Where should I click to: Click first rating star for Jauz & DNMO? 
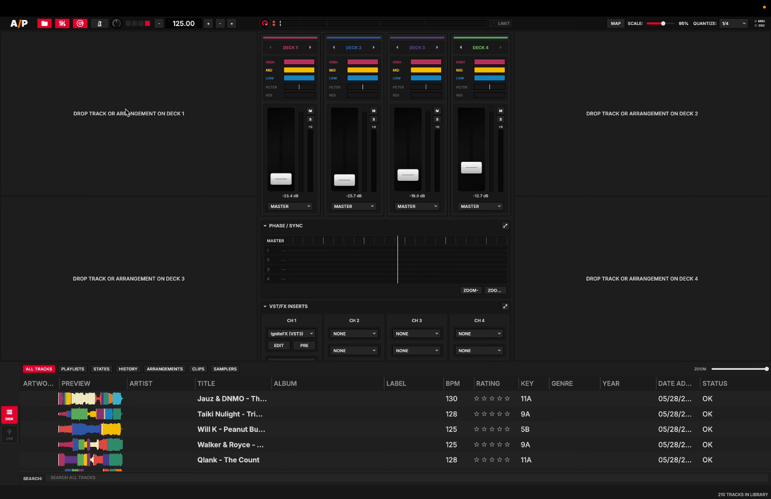(x=476, y=399)
